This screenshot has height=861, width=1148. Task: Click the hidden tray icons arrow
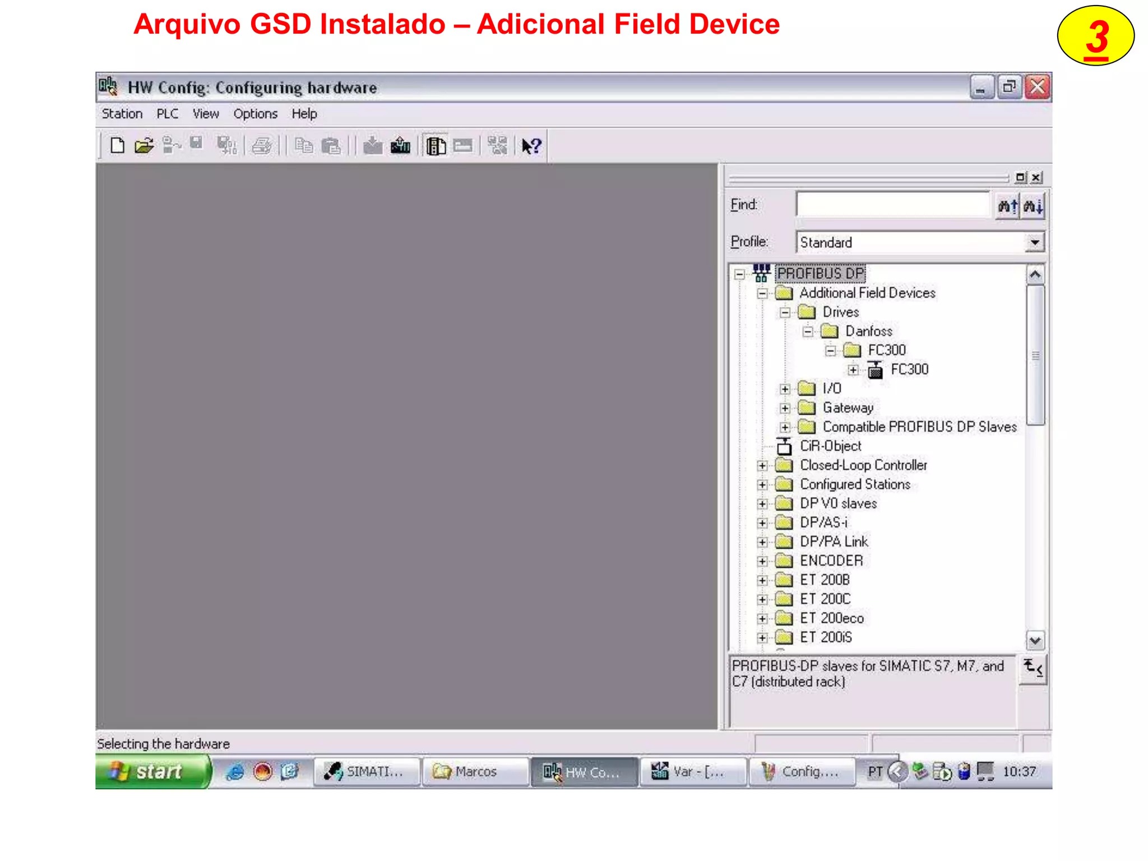897,772
